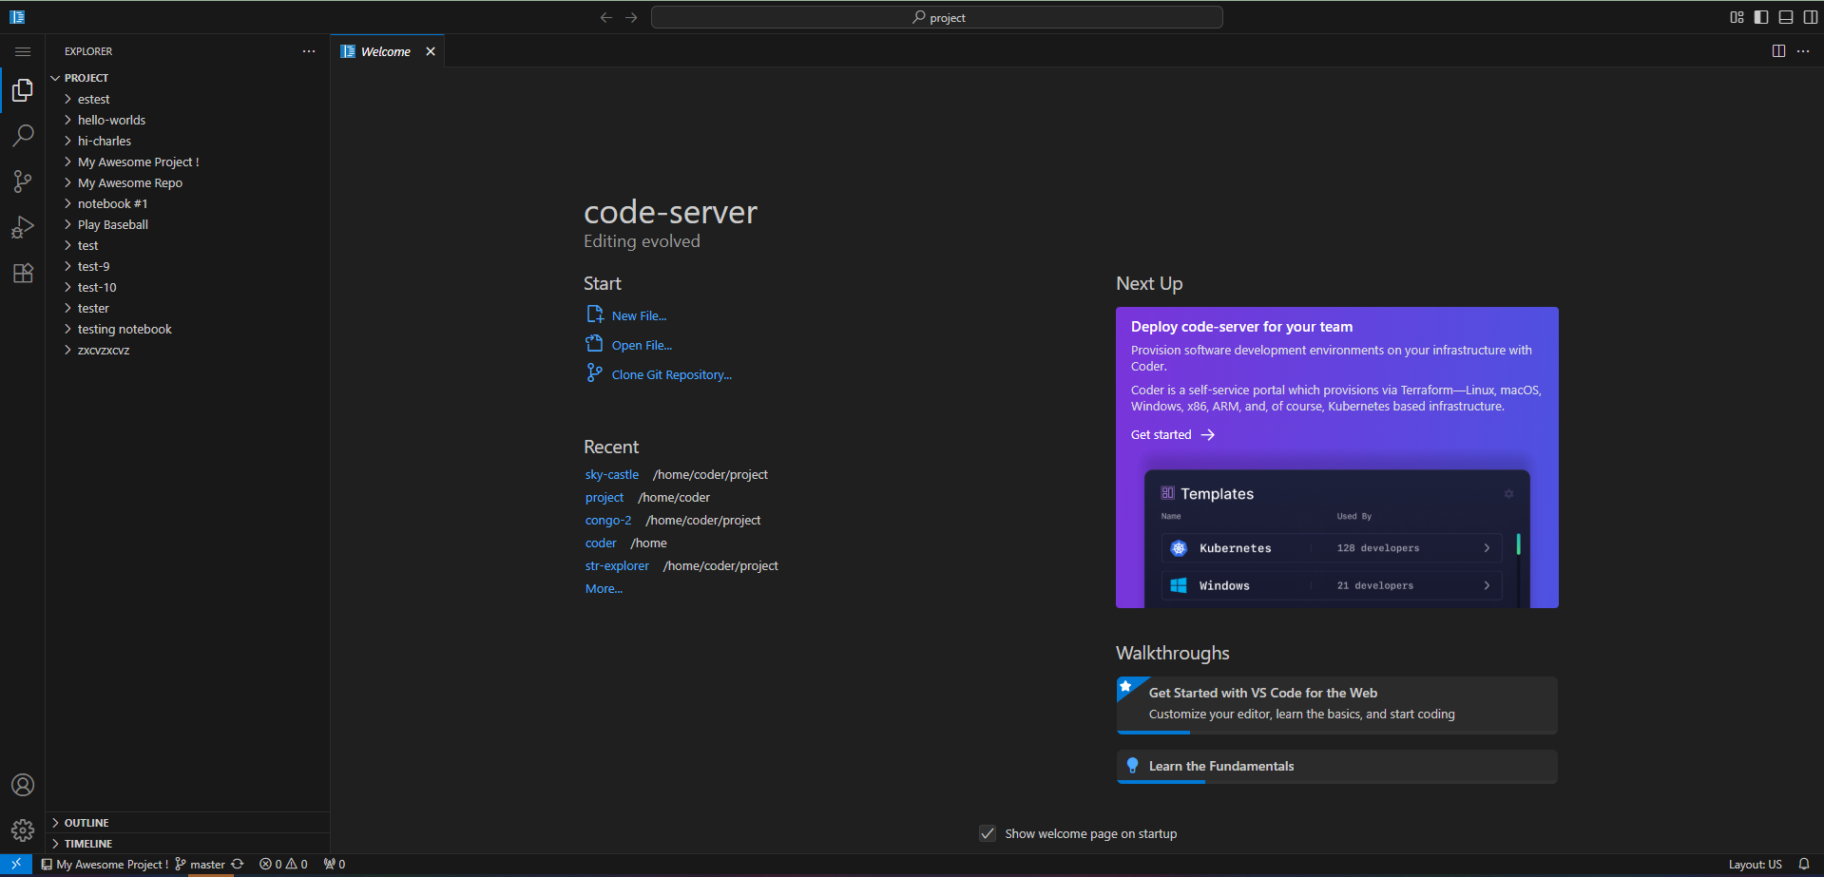
Task: Expand the estest folder
Action: (x=187, y=99)
